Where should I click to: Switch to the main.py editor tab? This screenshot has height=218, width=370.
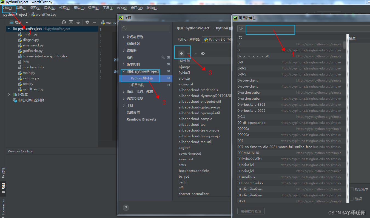(109, 23)
